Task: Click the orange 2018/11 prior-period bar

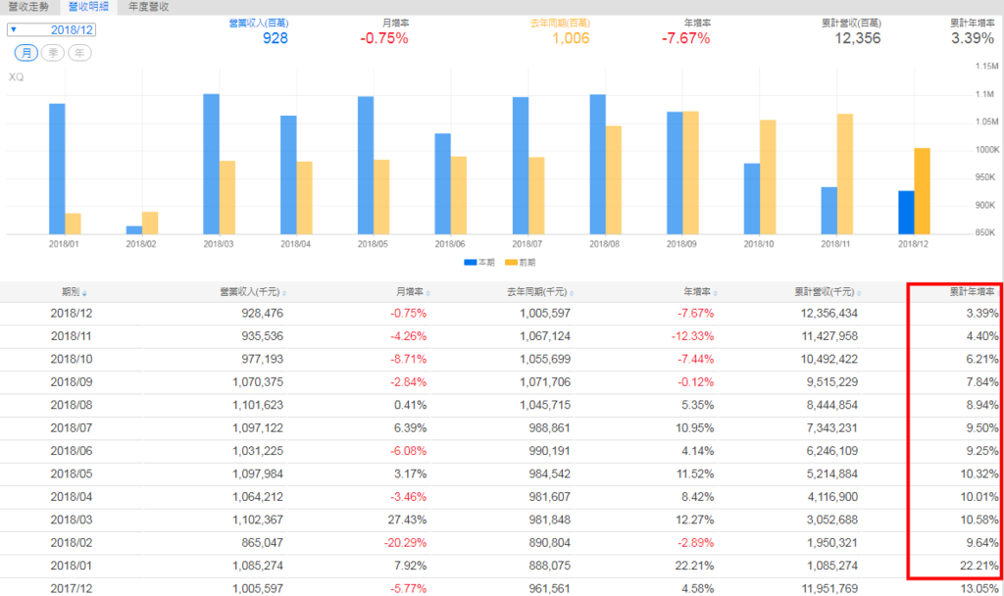Action: [844, 174]
